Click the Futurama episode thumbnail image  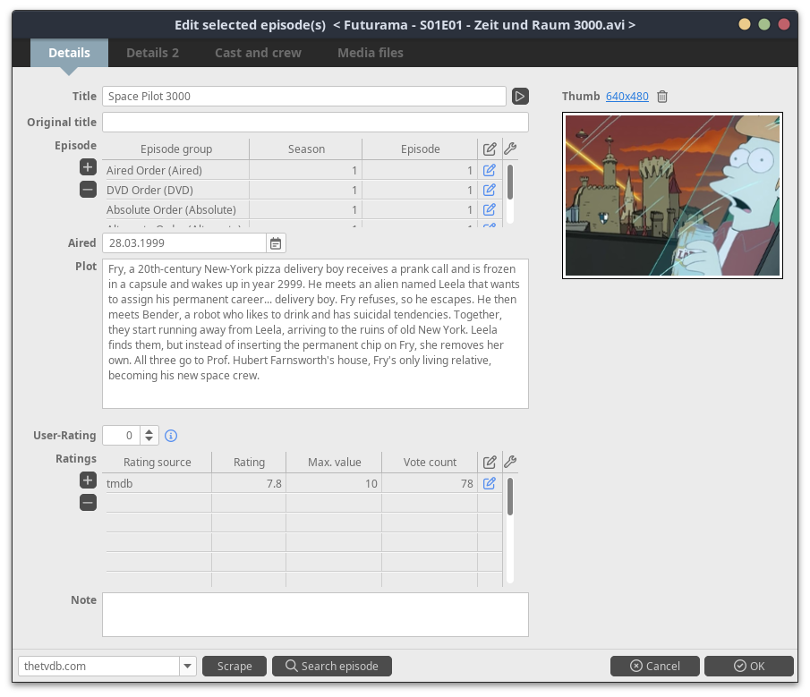click(x=672, y=195)
